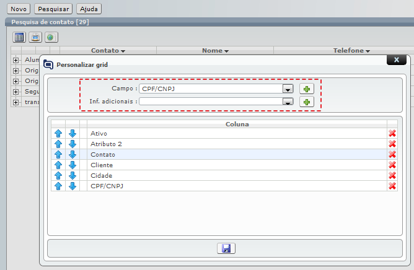This screenshot has height=270, width=414.
Task: Move the Cliente column up
Action: pos(58,165)
